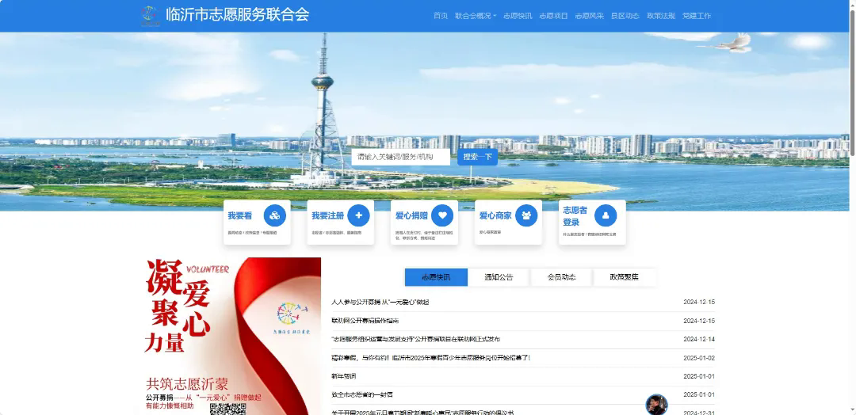Viewport: 856px width, 415px height.
Task: Open 志愿快讯 in the top navigation
Action: tap(518, 16)
